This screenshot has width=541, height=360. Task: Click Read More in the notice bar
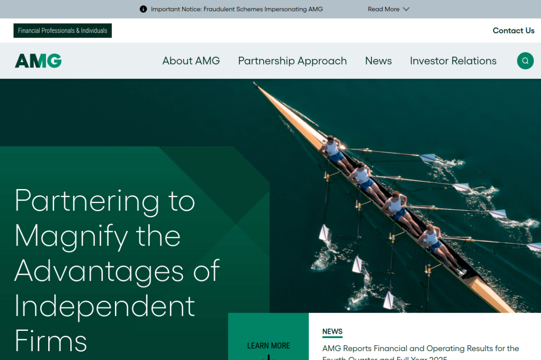383,9
